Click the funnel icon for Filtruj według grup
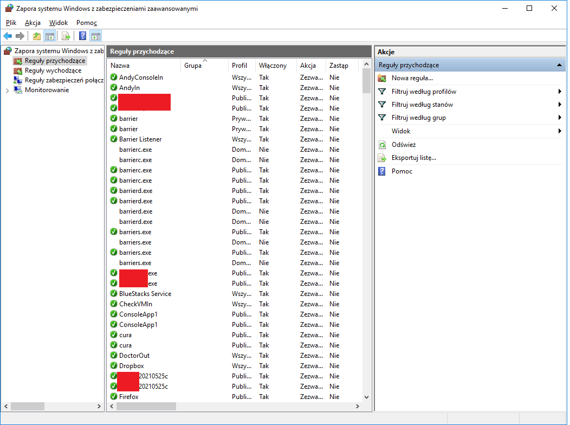Image resolution: width=570 pixels, height=425 pixels. point(382,118)
